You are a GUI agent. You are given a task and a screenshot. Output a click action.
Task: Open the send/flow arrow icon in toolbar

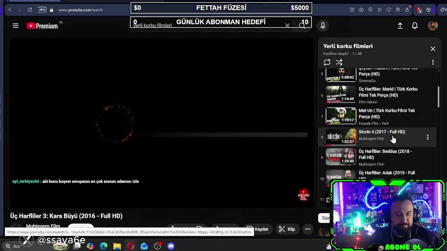click(x=380, y=10)
